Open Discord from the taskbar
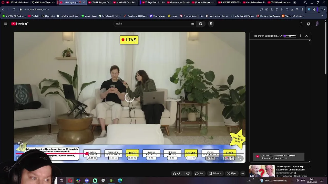Image resolution: width=328 pixels, height=184 pixels. point(87,180)
